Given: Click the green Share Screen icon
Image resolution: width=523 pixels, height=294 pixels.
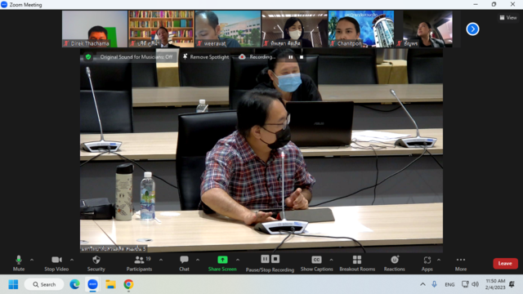Looking at the screenshot, I should (222, 260).
